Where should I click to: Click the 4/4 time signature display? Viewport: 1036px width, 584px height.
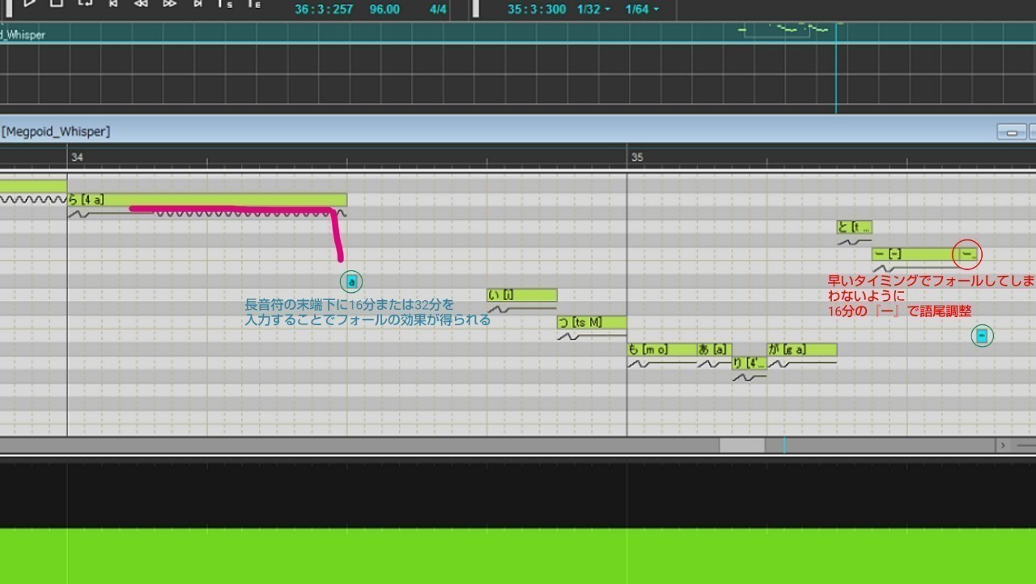(x=438, y=9)
